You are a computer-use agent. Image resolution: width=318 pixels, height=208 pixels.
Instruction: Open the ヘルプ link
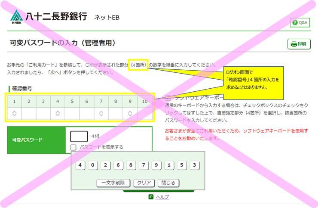tap(162, 197)
